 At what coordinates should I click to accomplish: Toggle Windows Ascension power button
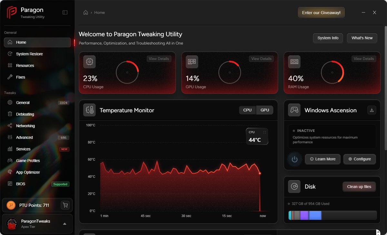[x=294, y=159]
